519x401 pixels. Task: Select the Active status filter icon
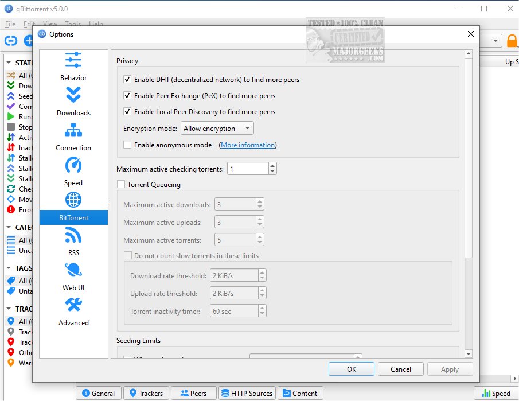click(11, 137)
